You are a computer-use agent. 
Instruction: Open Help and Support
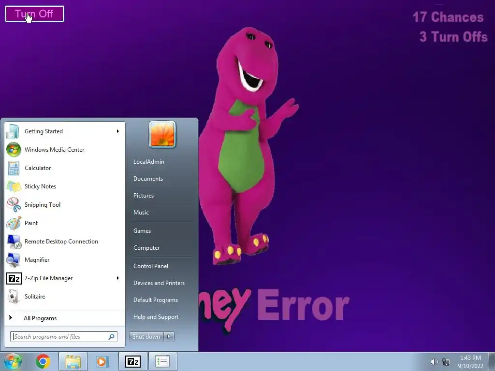coord(156,317)
